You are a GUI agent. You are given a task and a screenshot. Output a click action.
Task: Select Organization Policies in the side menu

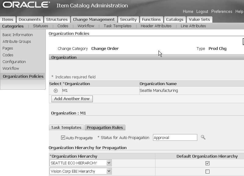coord(23,76)
